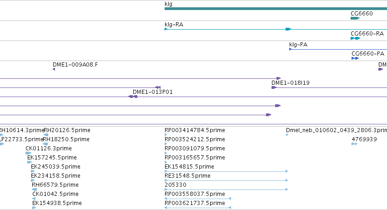
Task: Select the 4769939 feature label
Action: click(364, 139)
